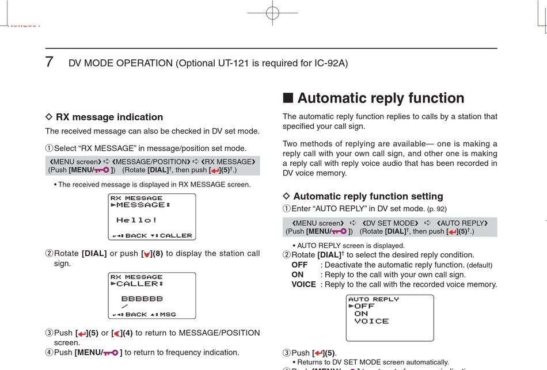Click the registration crosshair mark at page top

272,13
